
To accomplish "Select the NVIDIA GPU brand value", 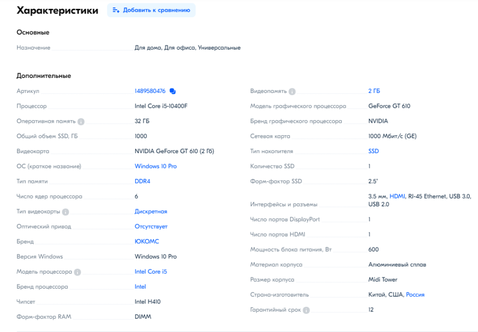I will coord(378,121).
